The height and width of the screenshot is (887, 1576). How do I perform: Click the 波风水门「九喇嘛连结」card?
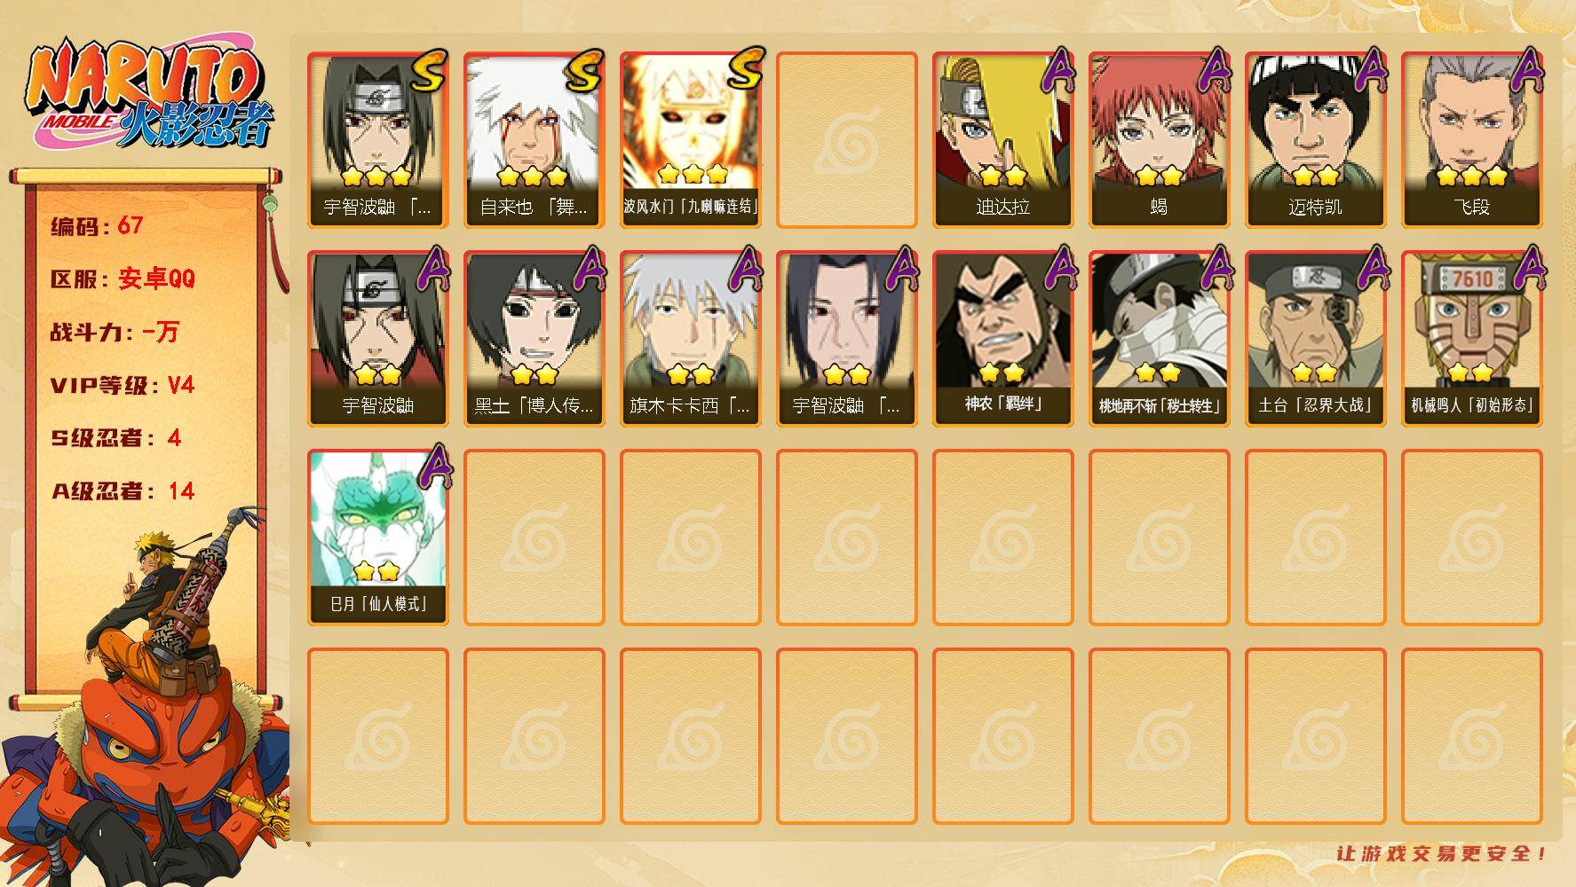(x=690, y=139)
